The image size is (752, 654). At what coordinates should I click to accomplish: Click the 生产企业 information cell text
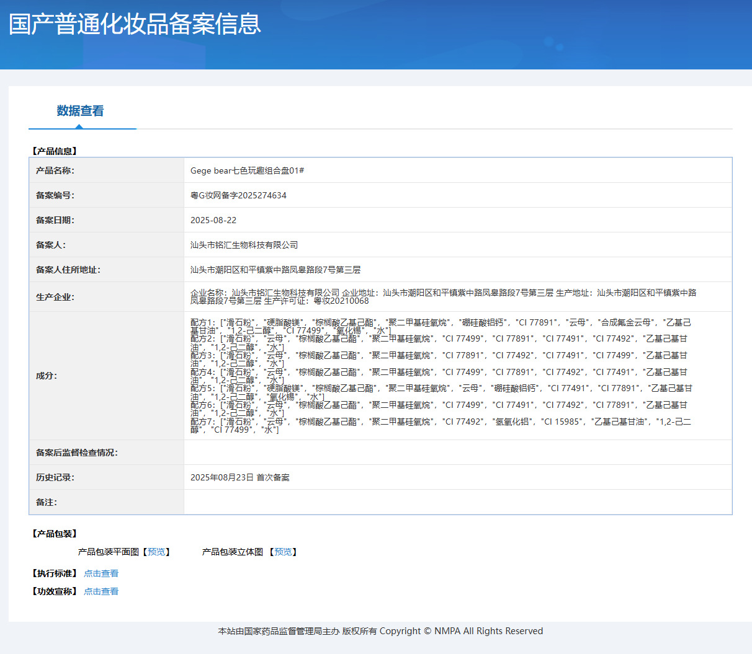point(444,296)
